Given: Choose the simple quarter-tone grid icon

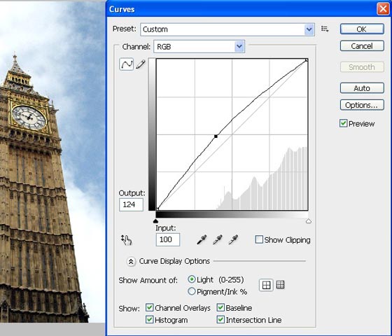Looking at the screenshot, I should pos(266,285).
